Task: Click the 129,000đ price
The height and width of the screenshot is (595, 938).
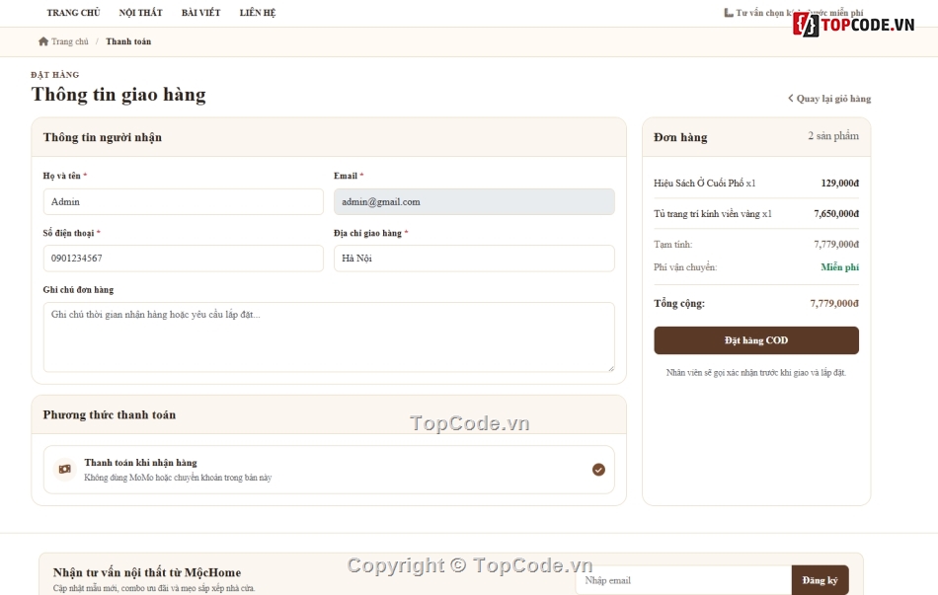Action: pyautogui.click(x=840, y=183)
